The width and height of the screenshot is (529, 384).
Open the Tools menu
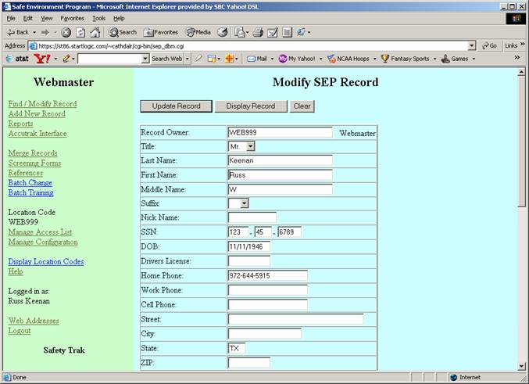98,18
